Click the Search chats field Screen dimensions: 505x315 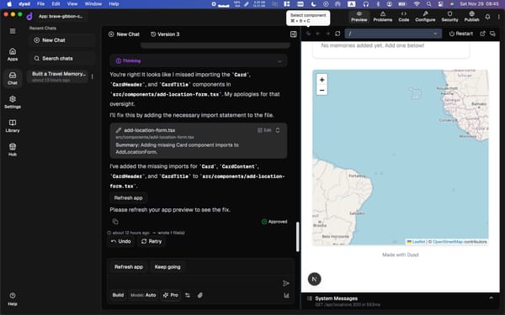point(61,59)
